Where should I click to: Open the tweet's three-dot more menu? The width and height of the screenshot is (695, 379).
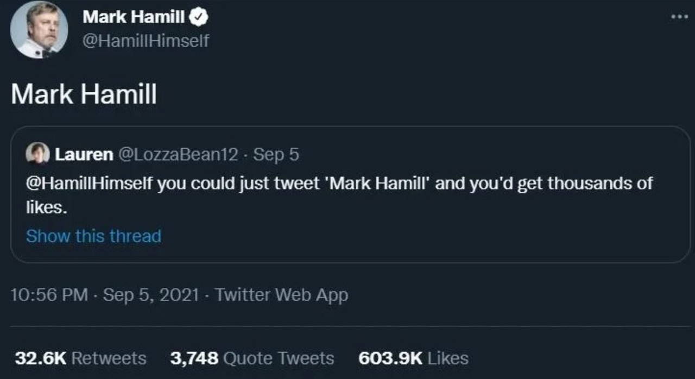(679, 17)
